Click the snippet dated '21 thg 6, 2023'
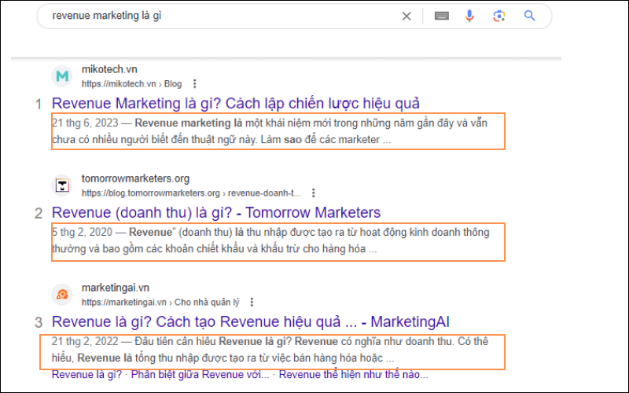This screenshot has width=629, height=393. click(x=270, y=131)
